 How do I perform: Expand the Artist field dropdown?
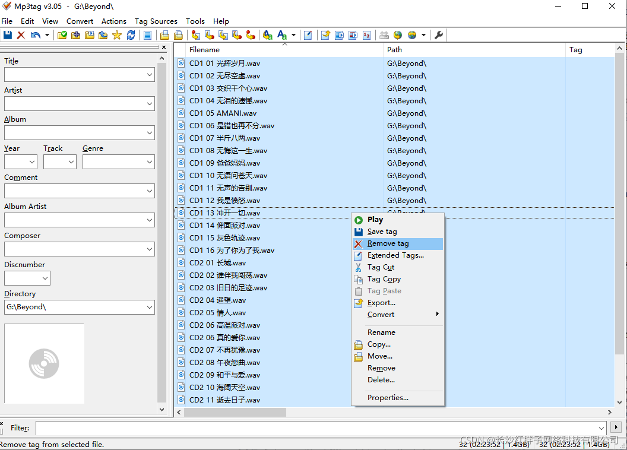point(149,104)
